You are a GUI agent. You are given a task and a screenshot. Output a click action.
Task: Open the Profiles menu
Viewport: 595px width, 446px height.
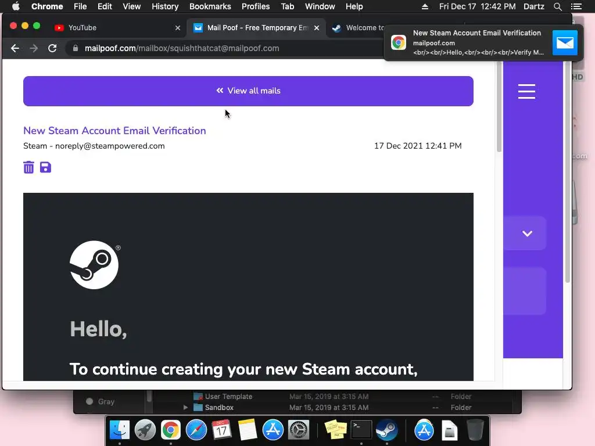point(256,6)
